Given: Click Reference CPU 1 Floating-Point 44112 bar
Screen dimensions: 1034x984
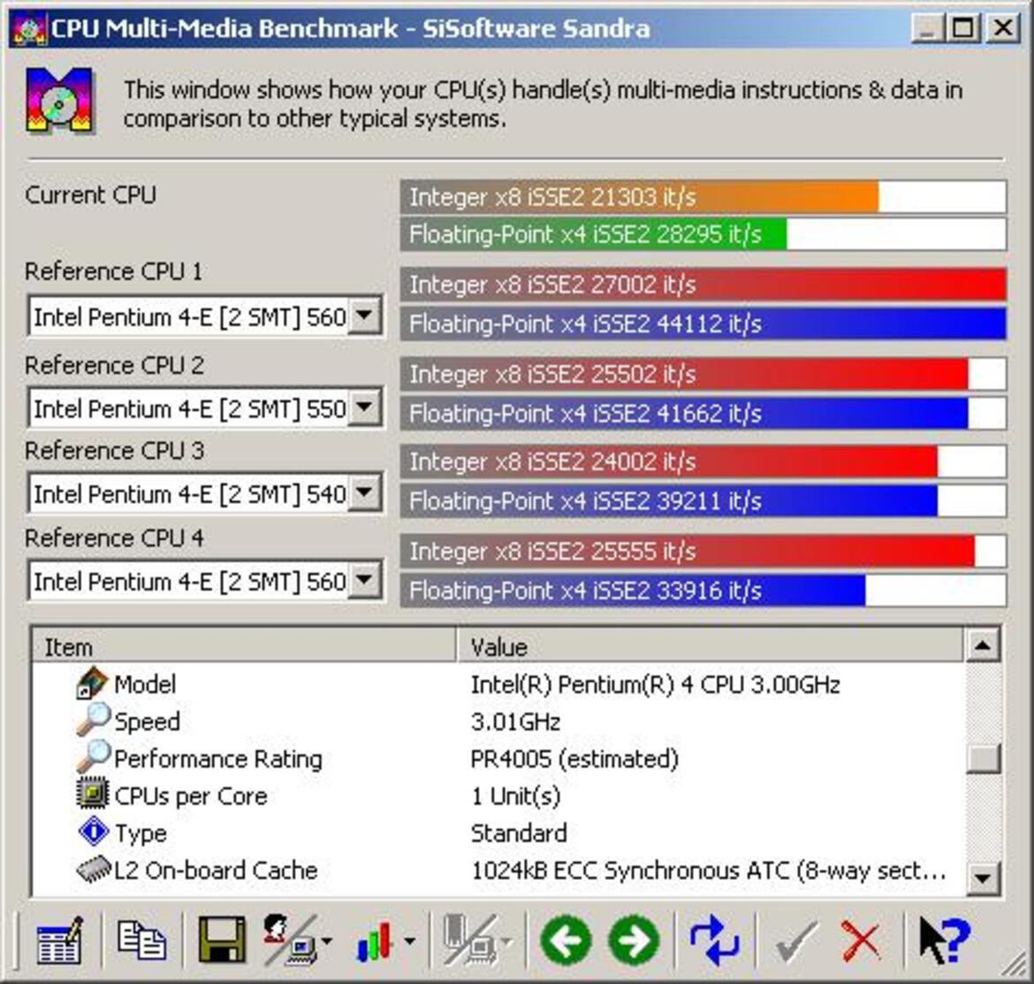Looking at the screenshot, I should 703,324.
